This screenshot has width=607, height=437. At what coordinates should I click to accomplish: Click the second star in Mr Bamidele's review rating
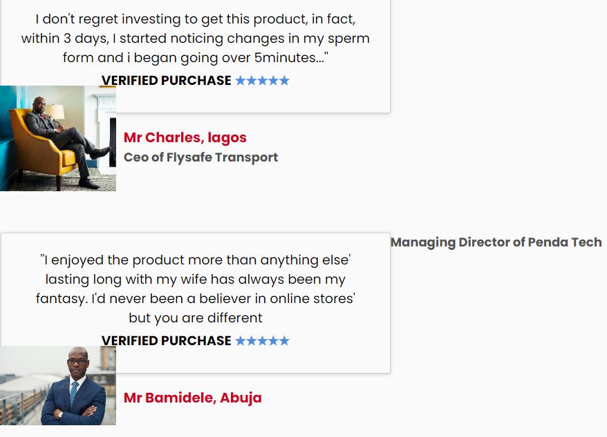(252, 341)
